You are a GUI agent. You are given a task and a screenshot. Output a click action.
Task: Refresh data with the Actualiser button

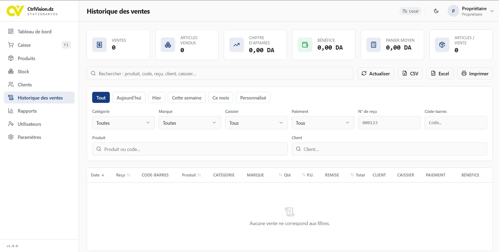point(375,73)
